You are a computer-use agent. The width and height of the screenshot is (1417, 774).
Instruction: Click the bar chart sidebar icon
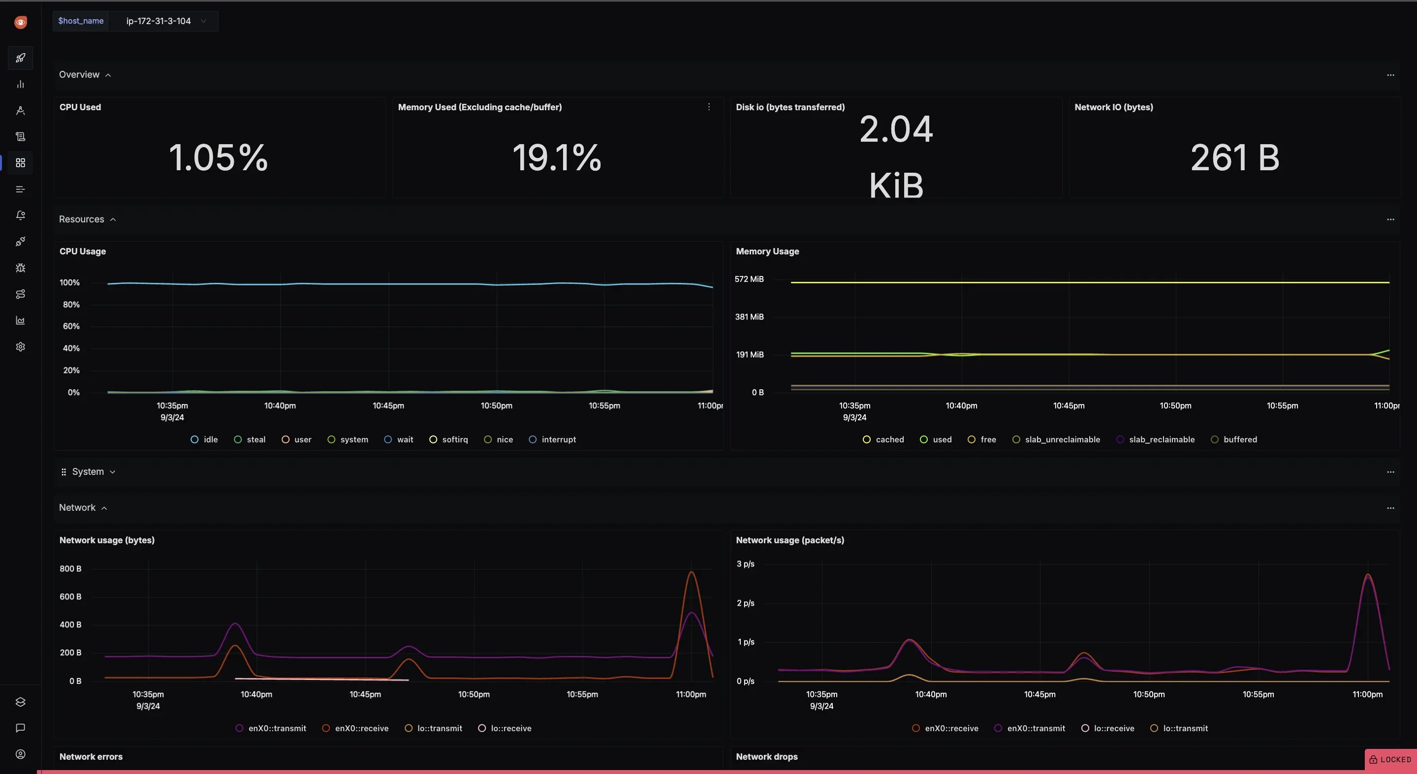[x=20, y=84]
